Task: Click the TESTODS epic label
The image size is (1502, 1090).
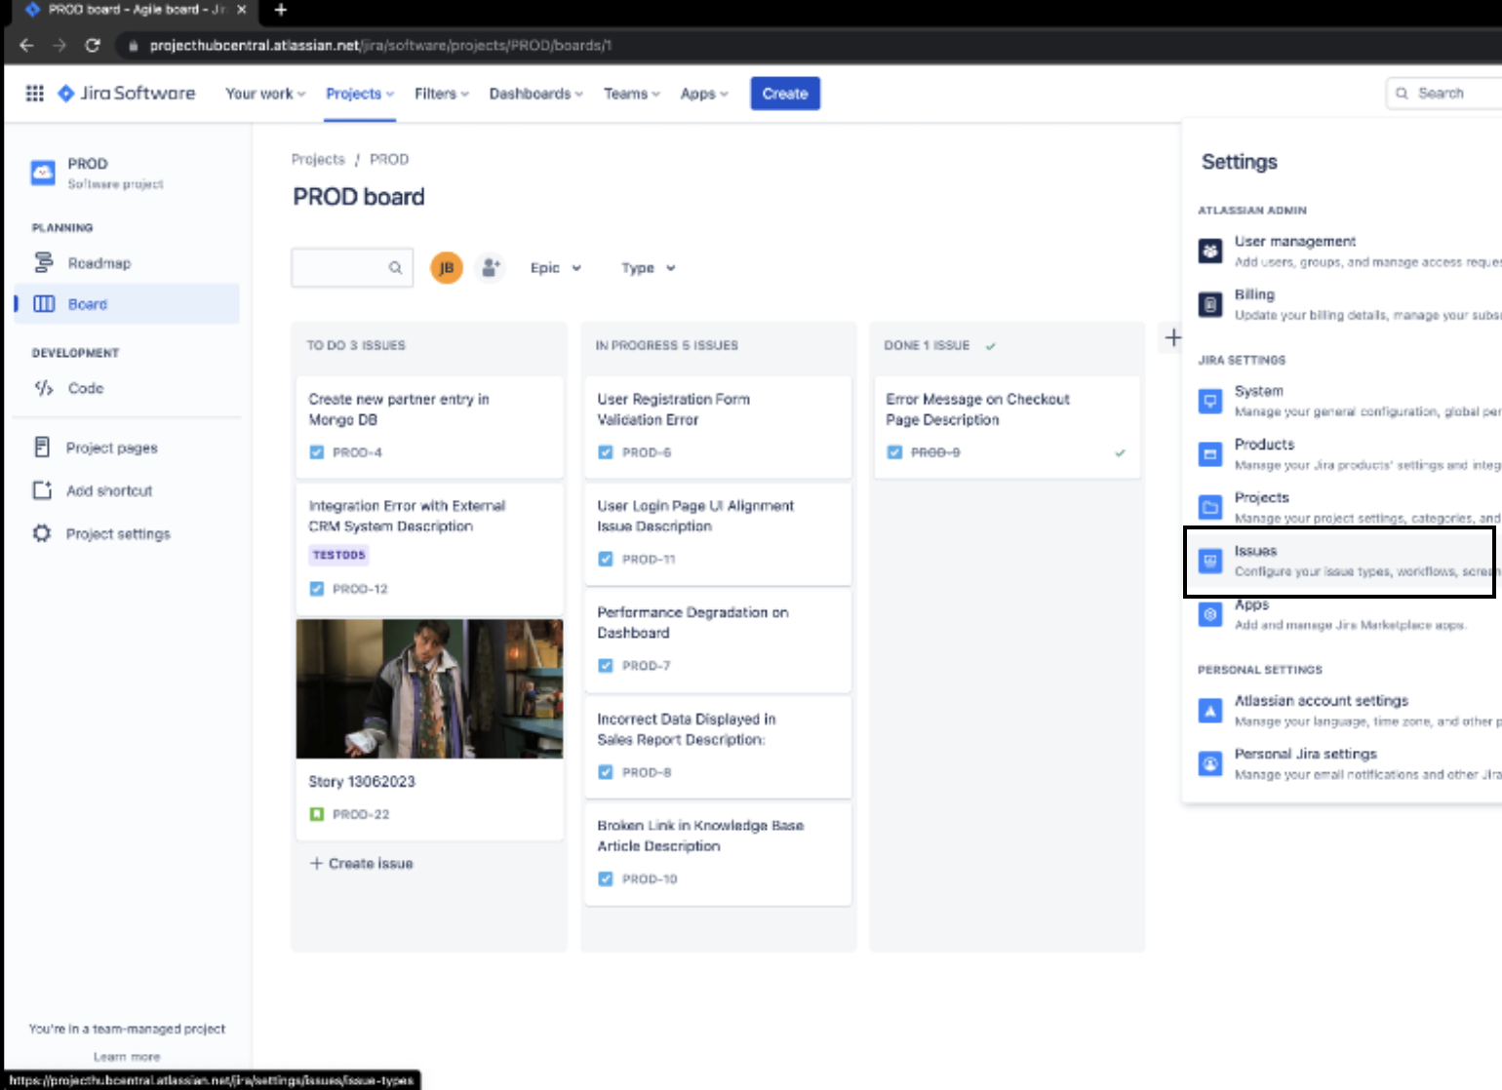Action: pos(339,555)
